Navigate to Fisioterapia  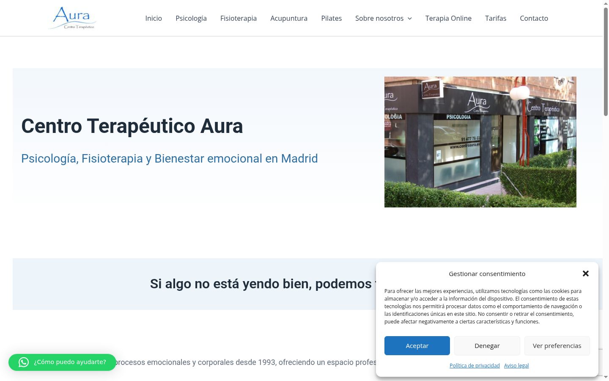click(x=239, y=18)
